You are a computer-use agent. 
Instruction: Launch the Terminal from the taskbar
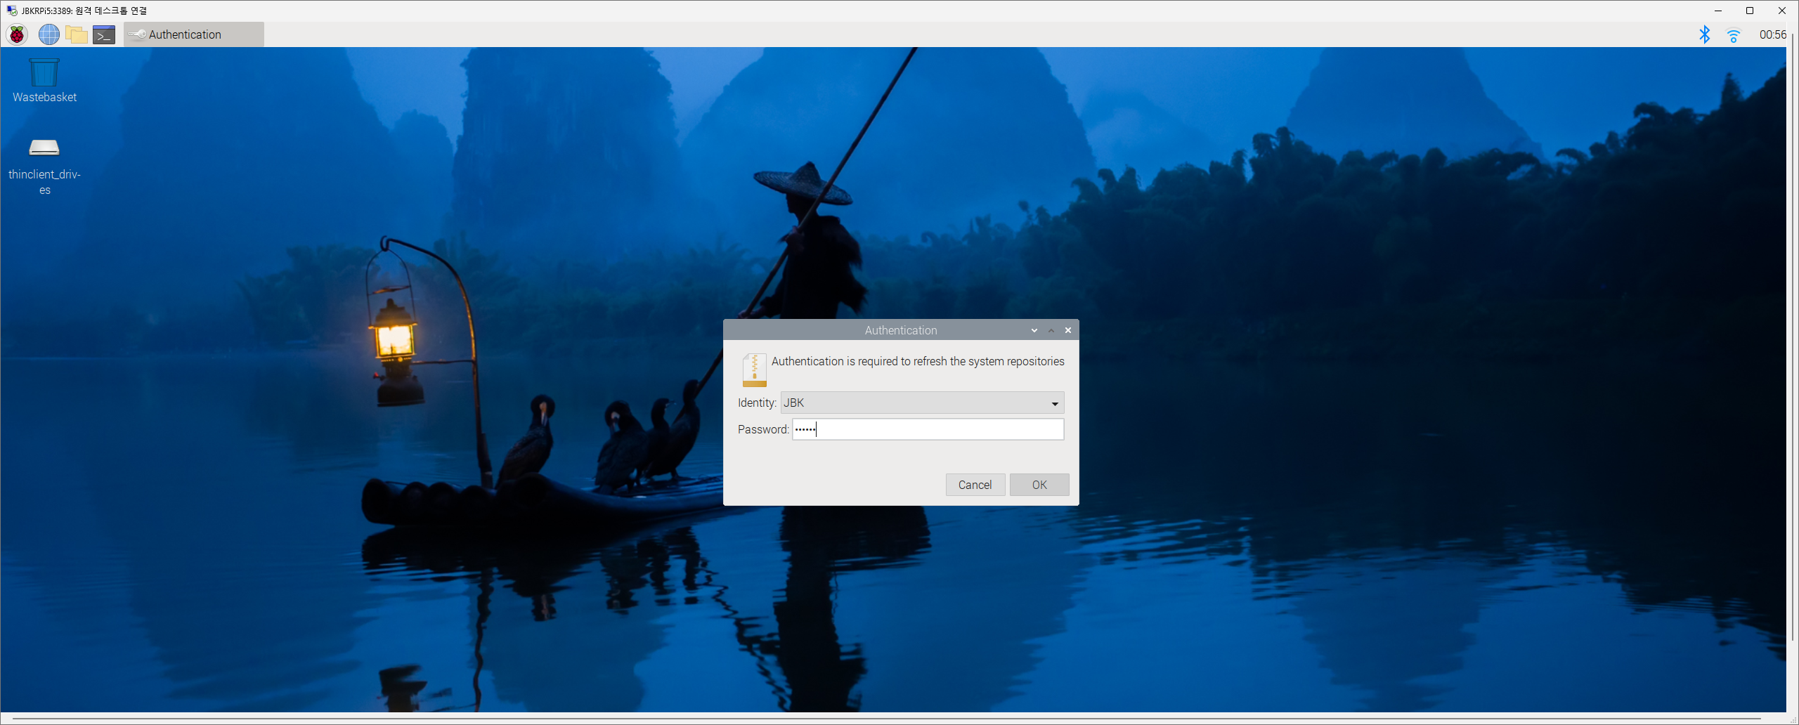pyautogui.click(x=104, y=34)
